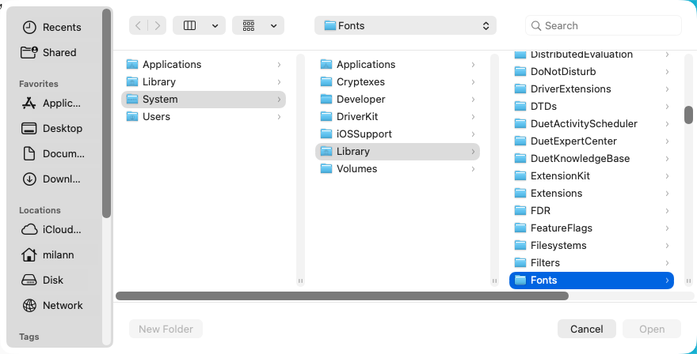Click the New Folder button

[166, 329]
